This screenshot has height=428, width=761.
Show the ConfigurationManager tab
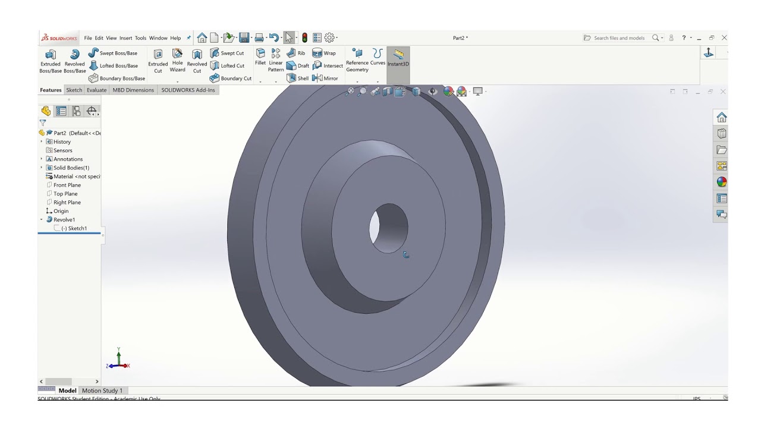click(76, 111)
